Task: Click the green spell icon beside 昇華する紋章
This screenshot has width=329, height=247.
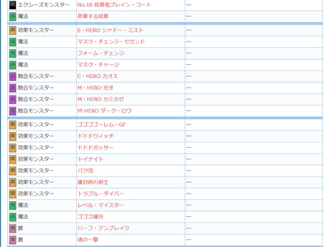Action: (x=12, y=16)
